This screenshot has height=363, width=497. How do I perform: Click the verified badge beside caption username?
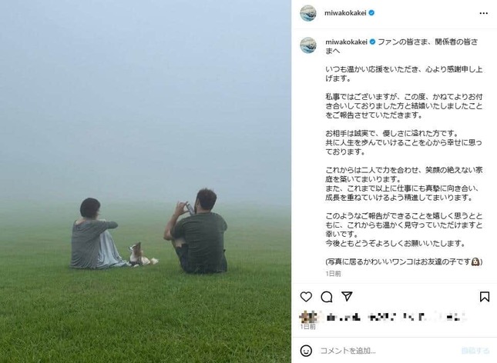372,42
